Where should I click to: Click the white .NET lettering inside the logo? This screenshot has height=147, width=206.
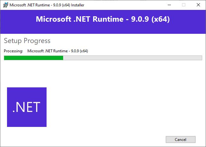click(26, 107)
